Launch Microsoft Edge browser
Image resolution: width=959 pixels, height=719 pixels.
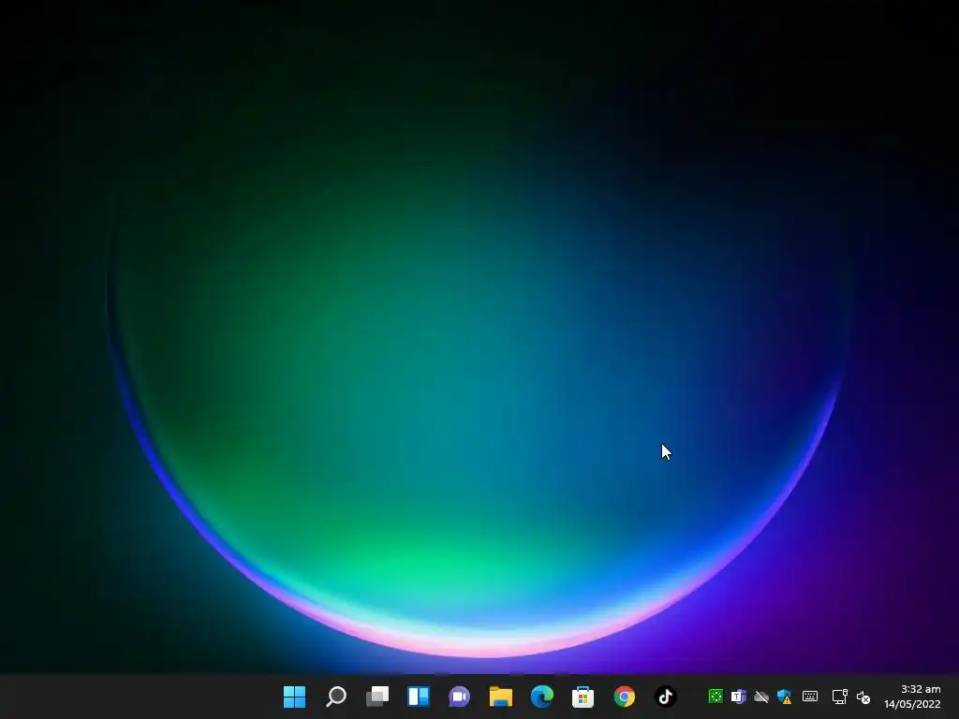pyautogui.click(x=542, y=697)
